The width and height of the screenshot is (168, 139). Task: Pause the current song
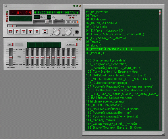pos(24,32)
